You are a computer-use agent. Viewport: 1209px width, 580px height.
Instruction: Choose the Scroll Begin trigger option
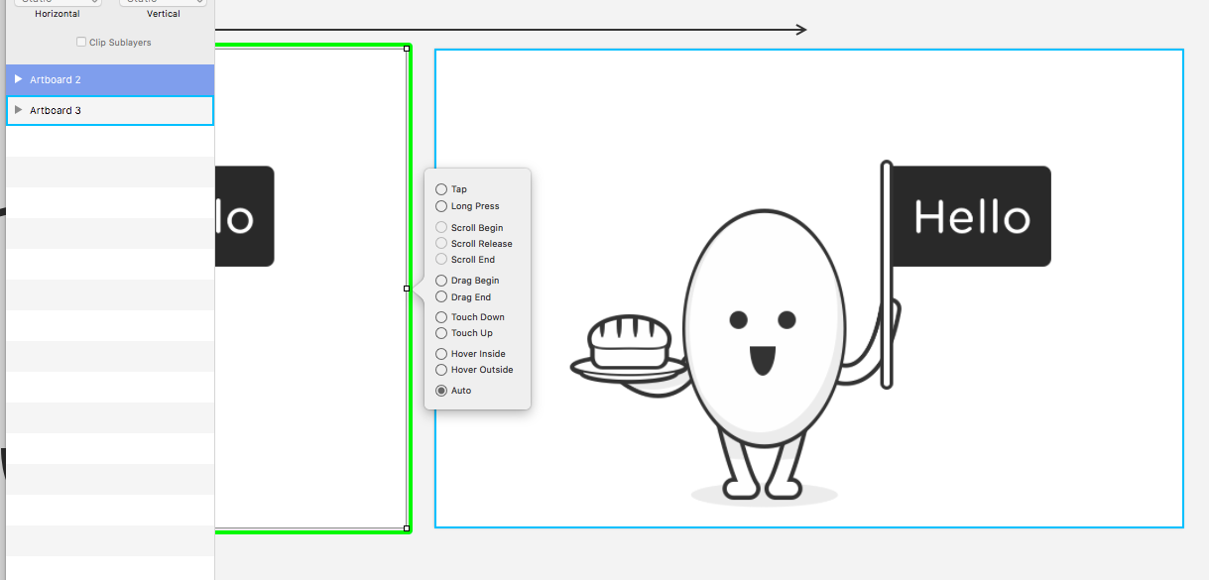(441, 228)
